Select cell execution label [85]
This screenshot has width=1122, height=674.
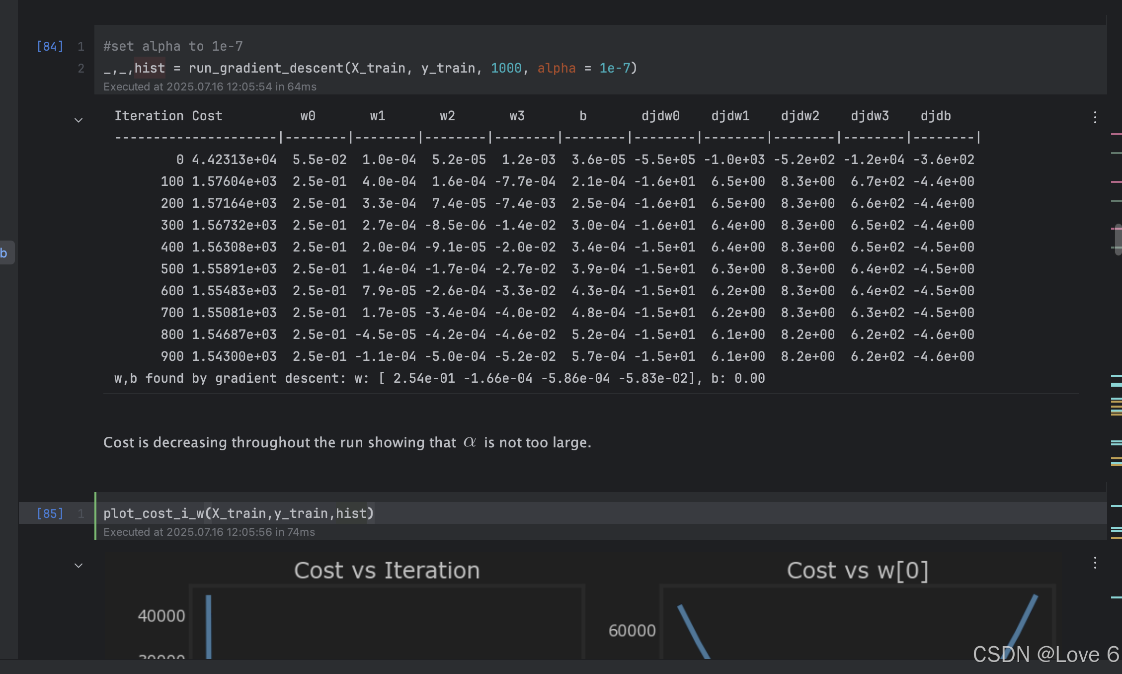pyautogui.click(x=50, y=513)
